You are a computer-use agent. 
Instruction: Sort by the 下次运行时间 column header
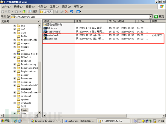click(122, 21)
